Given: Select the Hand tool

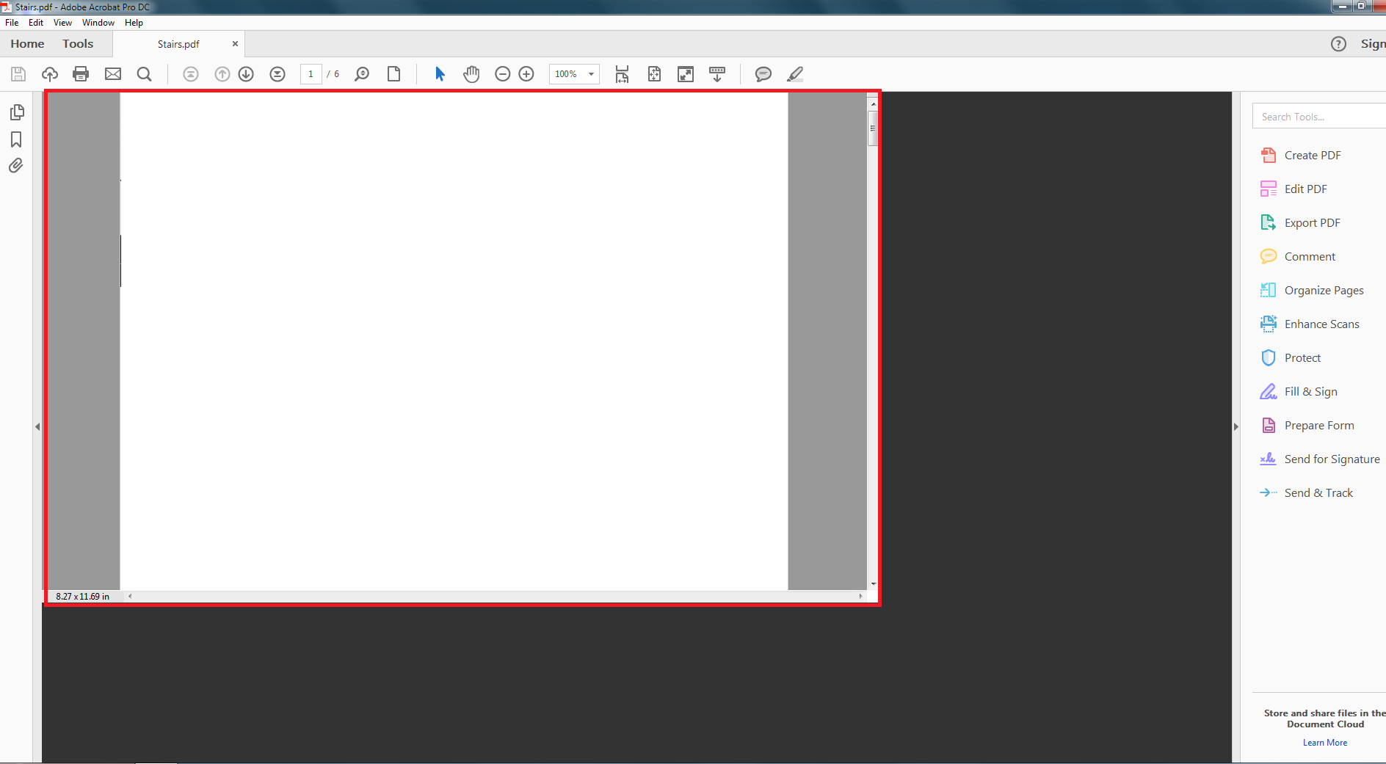Looking at the screenshot, I should pos(471,73).
